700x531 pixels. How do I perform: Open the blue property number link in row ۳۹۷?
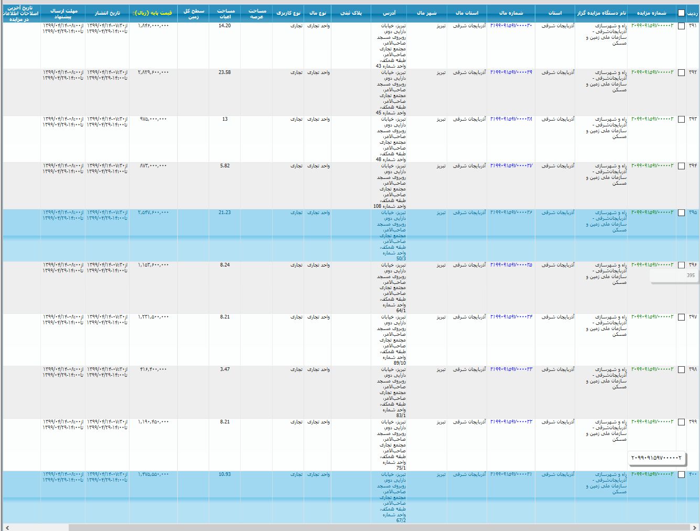511,317
